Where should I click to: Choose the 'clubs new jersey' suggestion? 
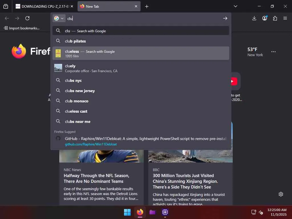click(x=141, y=91)
